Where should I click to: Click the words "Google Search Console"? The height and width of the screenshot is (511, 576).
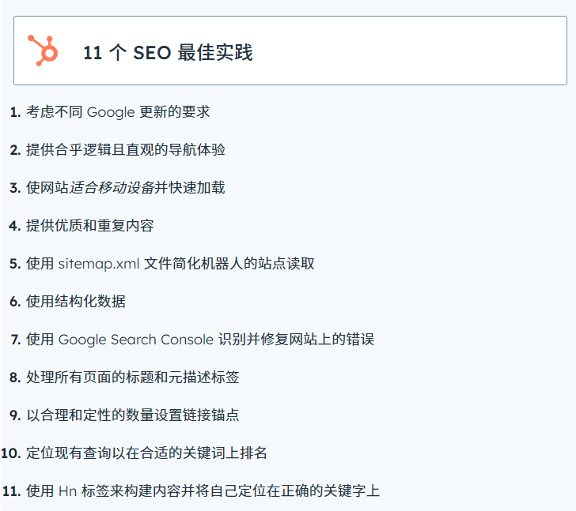pos(136,340)
